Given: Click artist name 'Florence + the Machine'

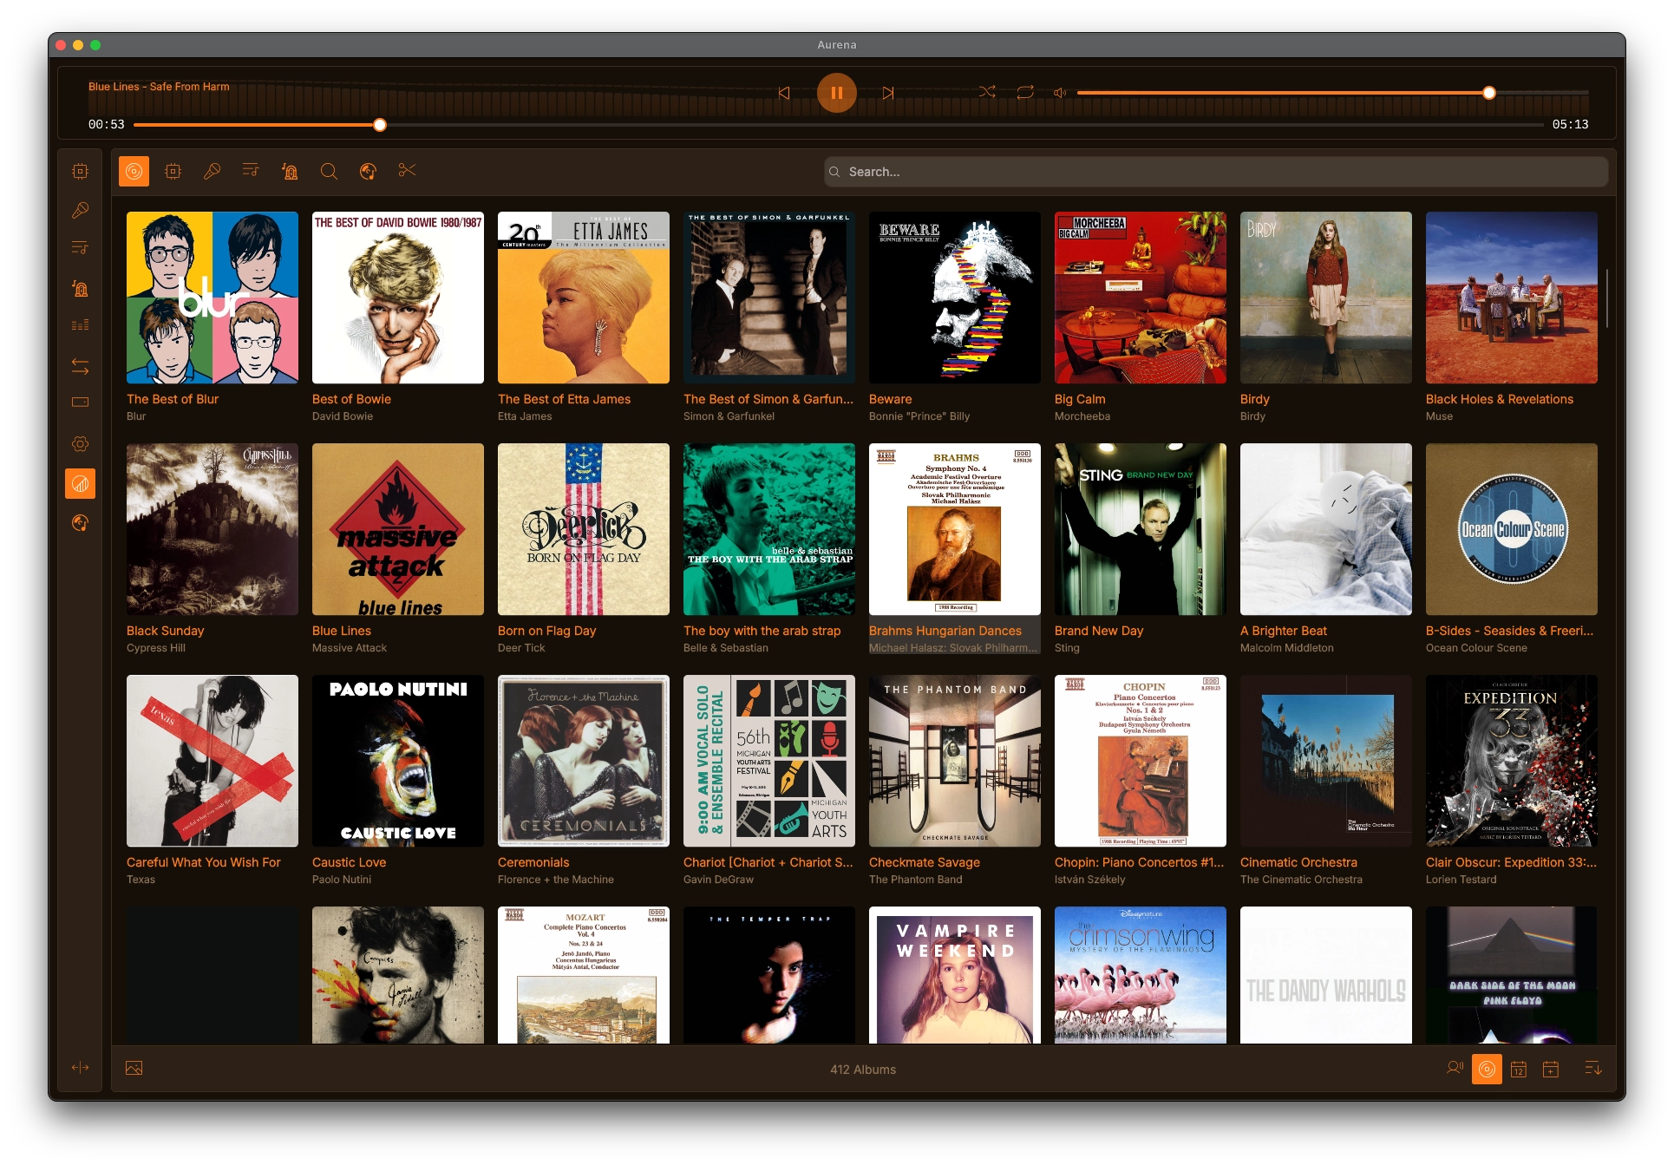Looking at the screenshot, I should click(556, 880).
